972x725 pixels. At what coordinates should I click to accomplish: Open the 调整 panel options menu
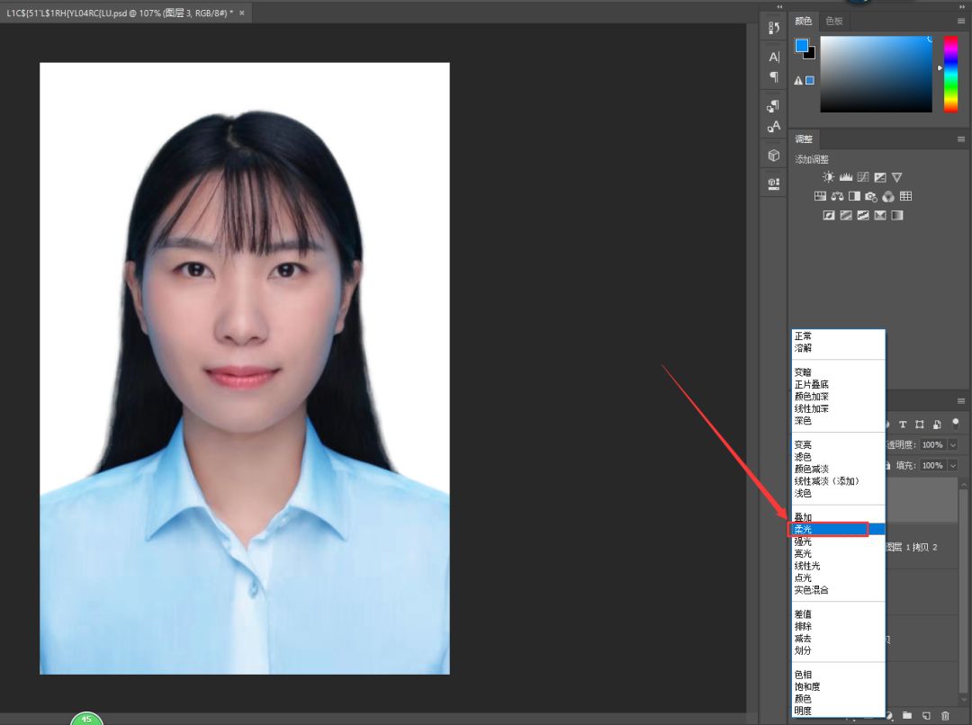960,139
